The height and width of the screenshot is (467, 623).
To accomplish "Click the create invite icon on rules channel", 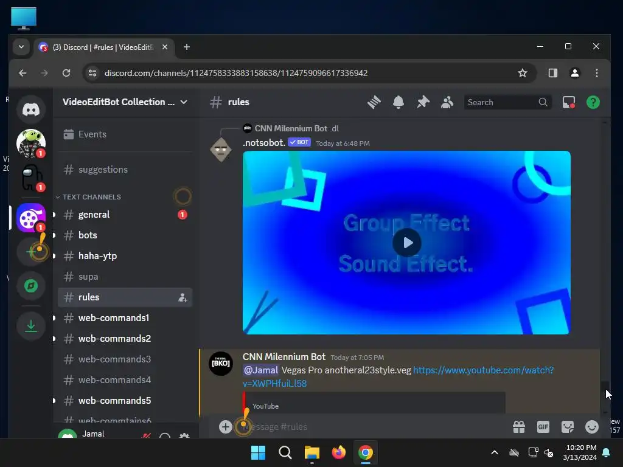I will (183, 297).
